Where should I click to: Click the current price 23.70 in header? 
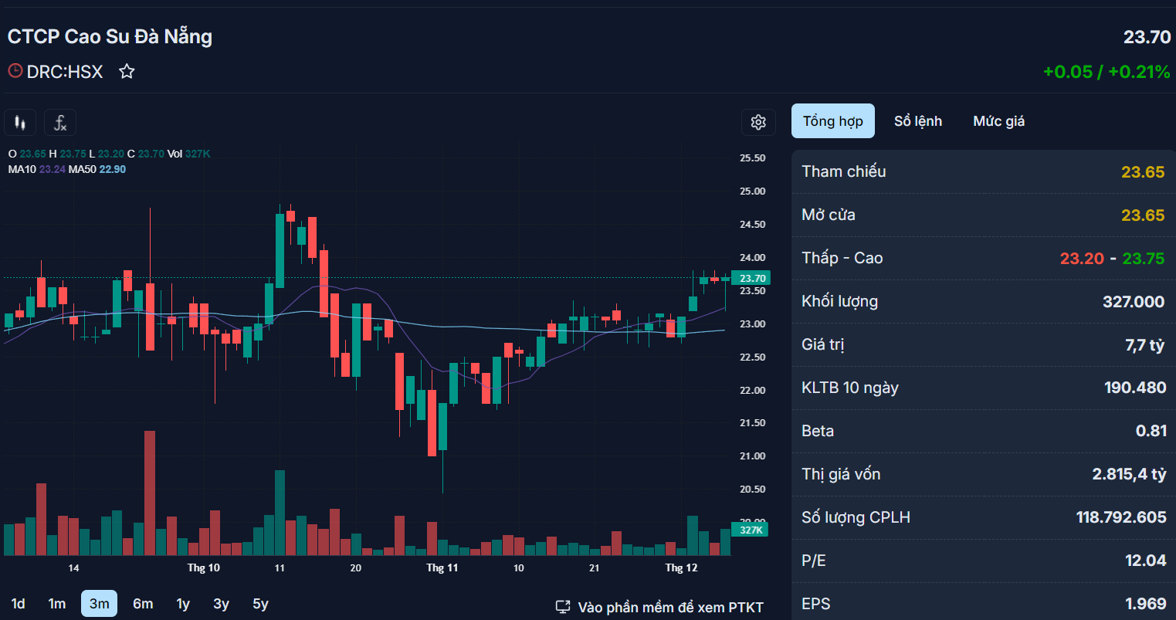[1147, 36]
